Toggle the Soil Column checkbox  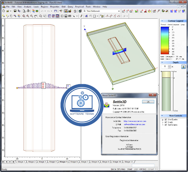tap(166, 125)
